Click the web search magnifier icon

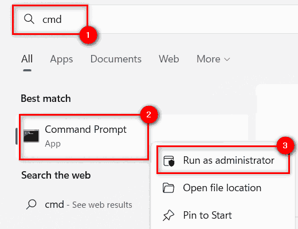(x=31, y=204)
